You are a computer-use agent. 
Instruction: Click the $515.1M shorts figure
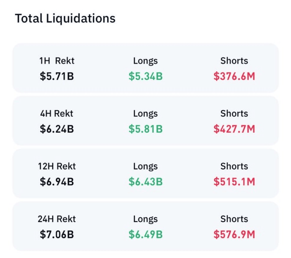pyautogui.click(x=234, y=182)
